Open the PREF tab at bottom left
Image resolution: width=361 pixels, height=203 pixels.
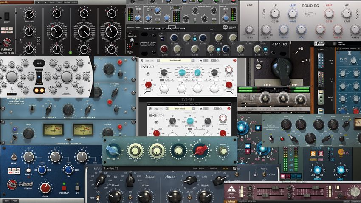click(x=14, y=201)
